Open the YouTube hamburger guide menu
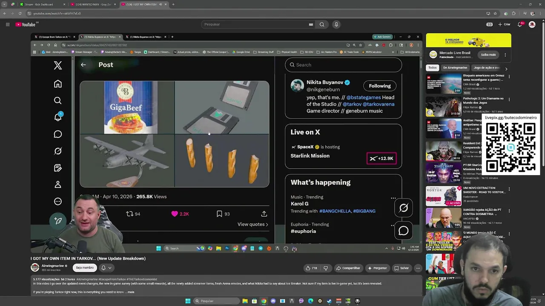This screenshot has height=306, width=545. pos(8,25)
